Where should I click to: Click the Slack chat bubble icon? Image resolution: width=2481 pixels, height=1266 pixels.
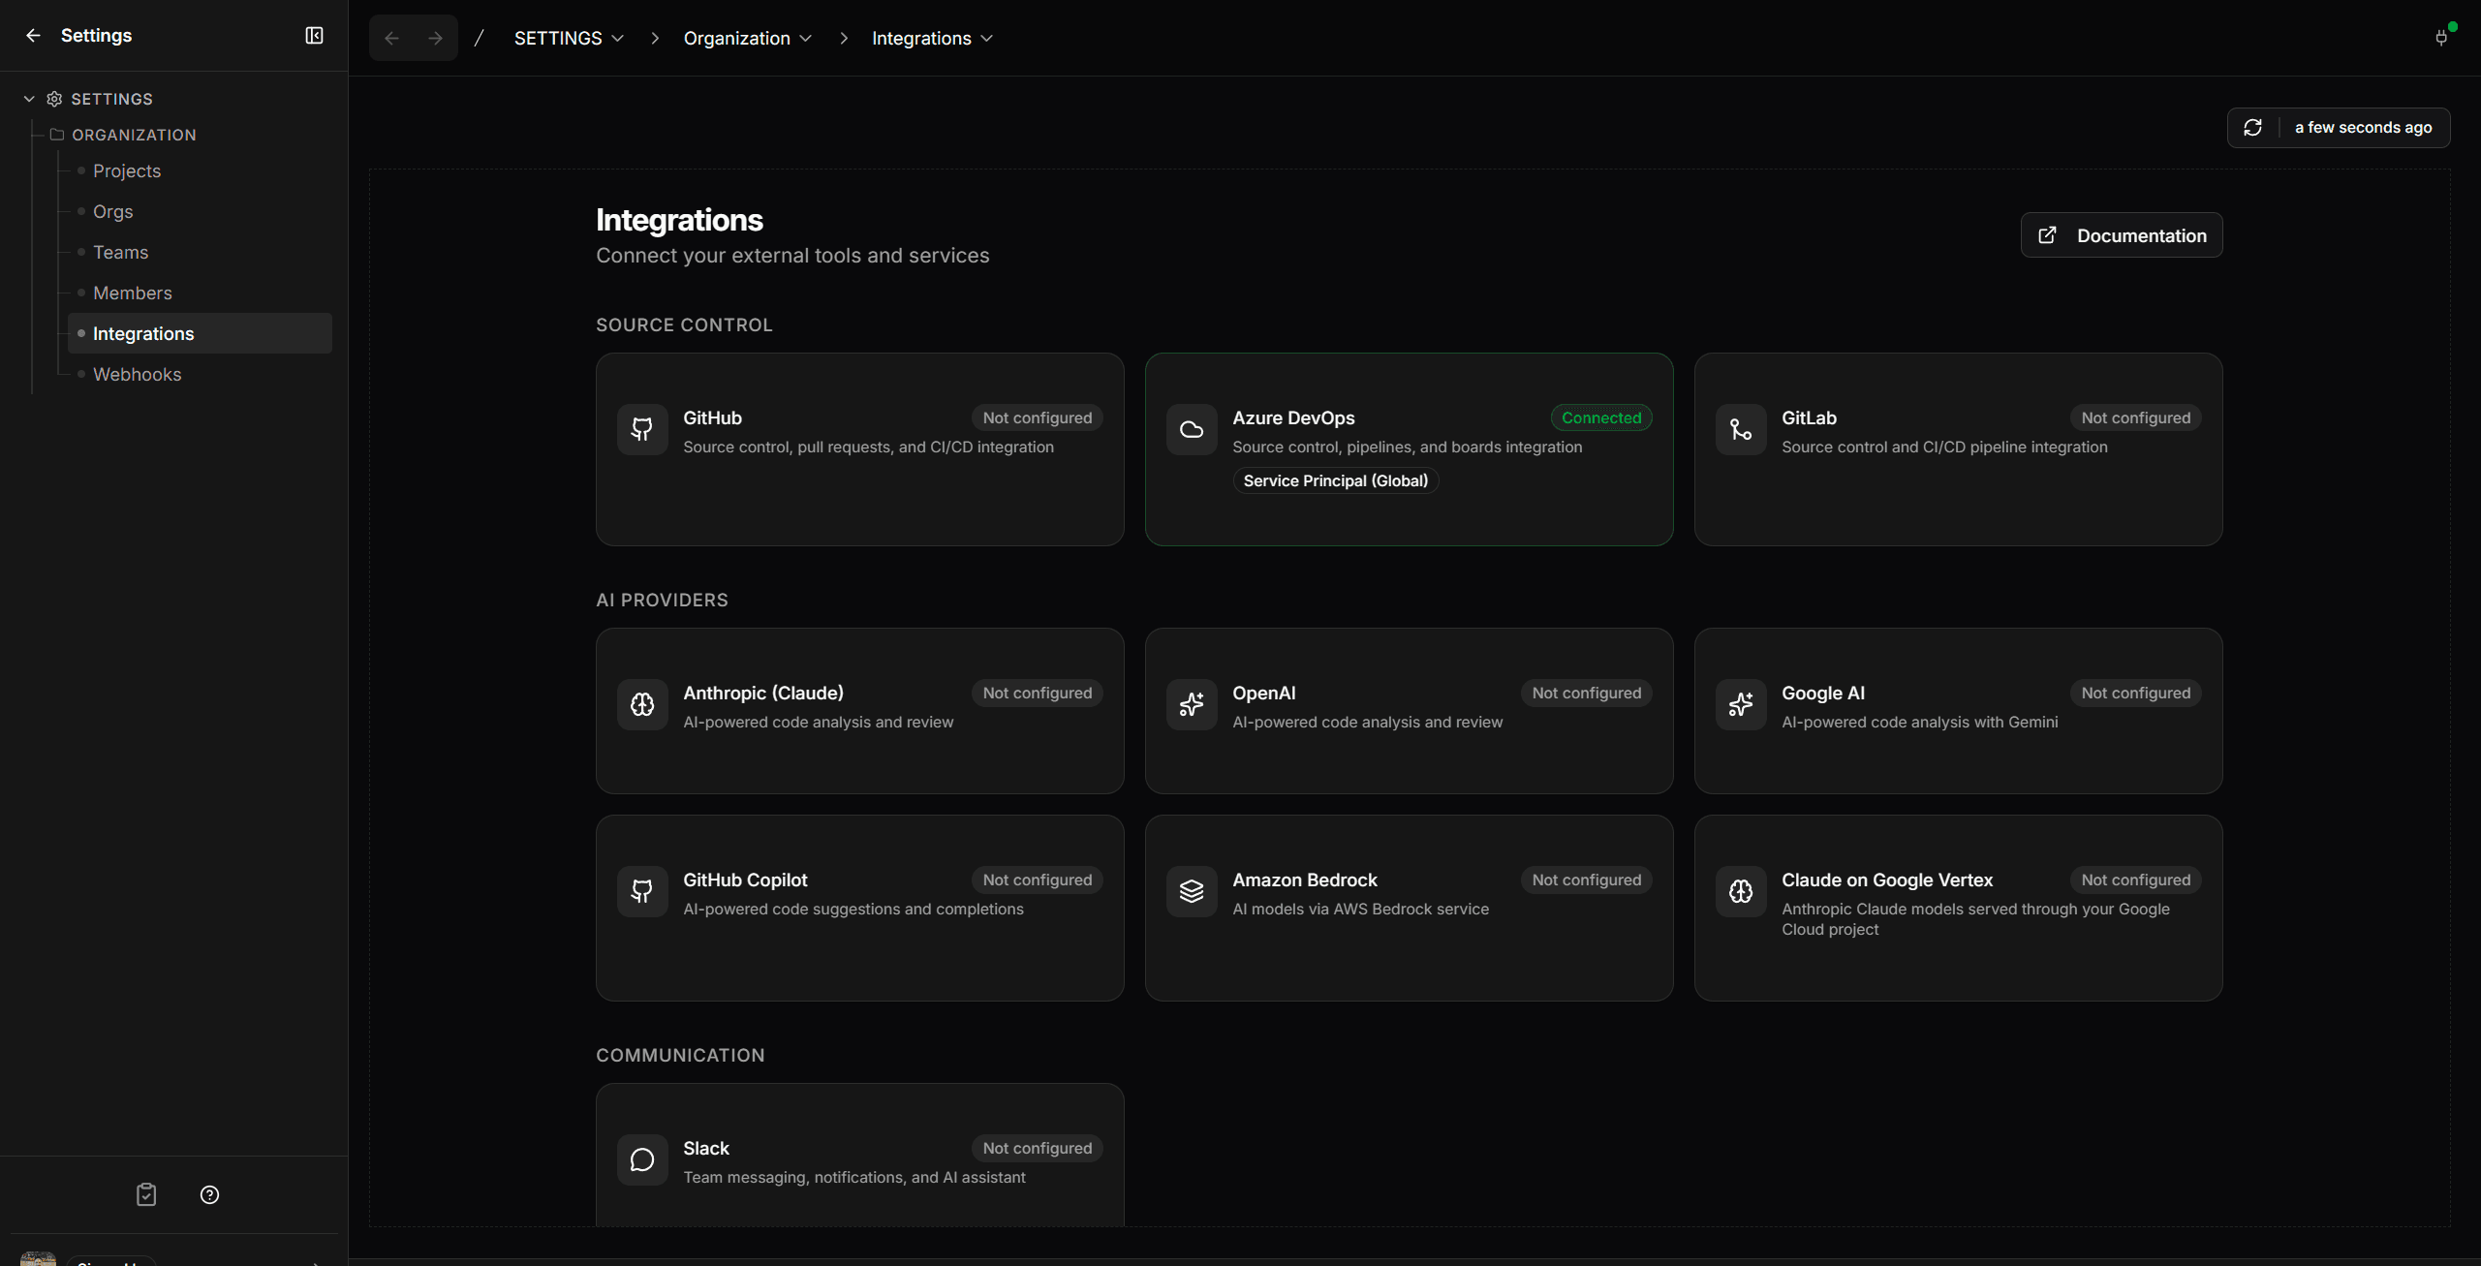click(642, 1159)
